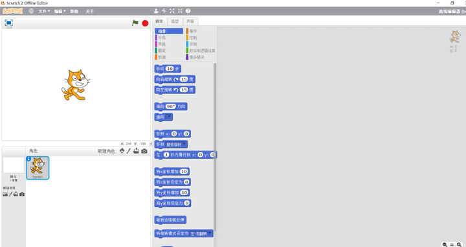Collapse the stage with small arrow
The width and height of the screenshot is (466, 247).
(151, 144)
